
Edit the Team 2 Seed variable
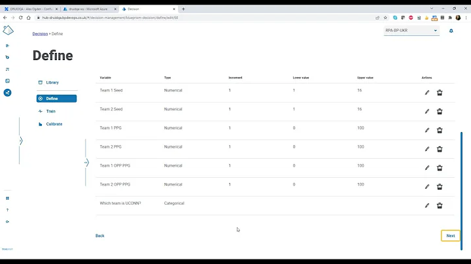(427, 112)
